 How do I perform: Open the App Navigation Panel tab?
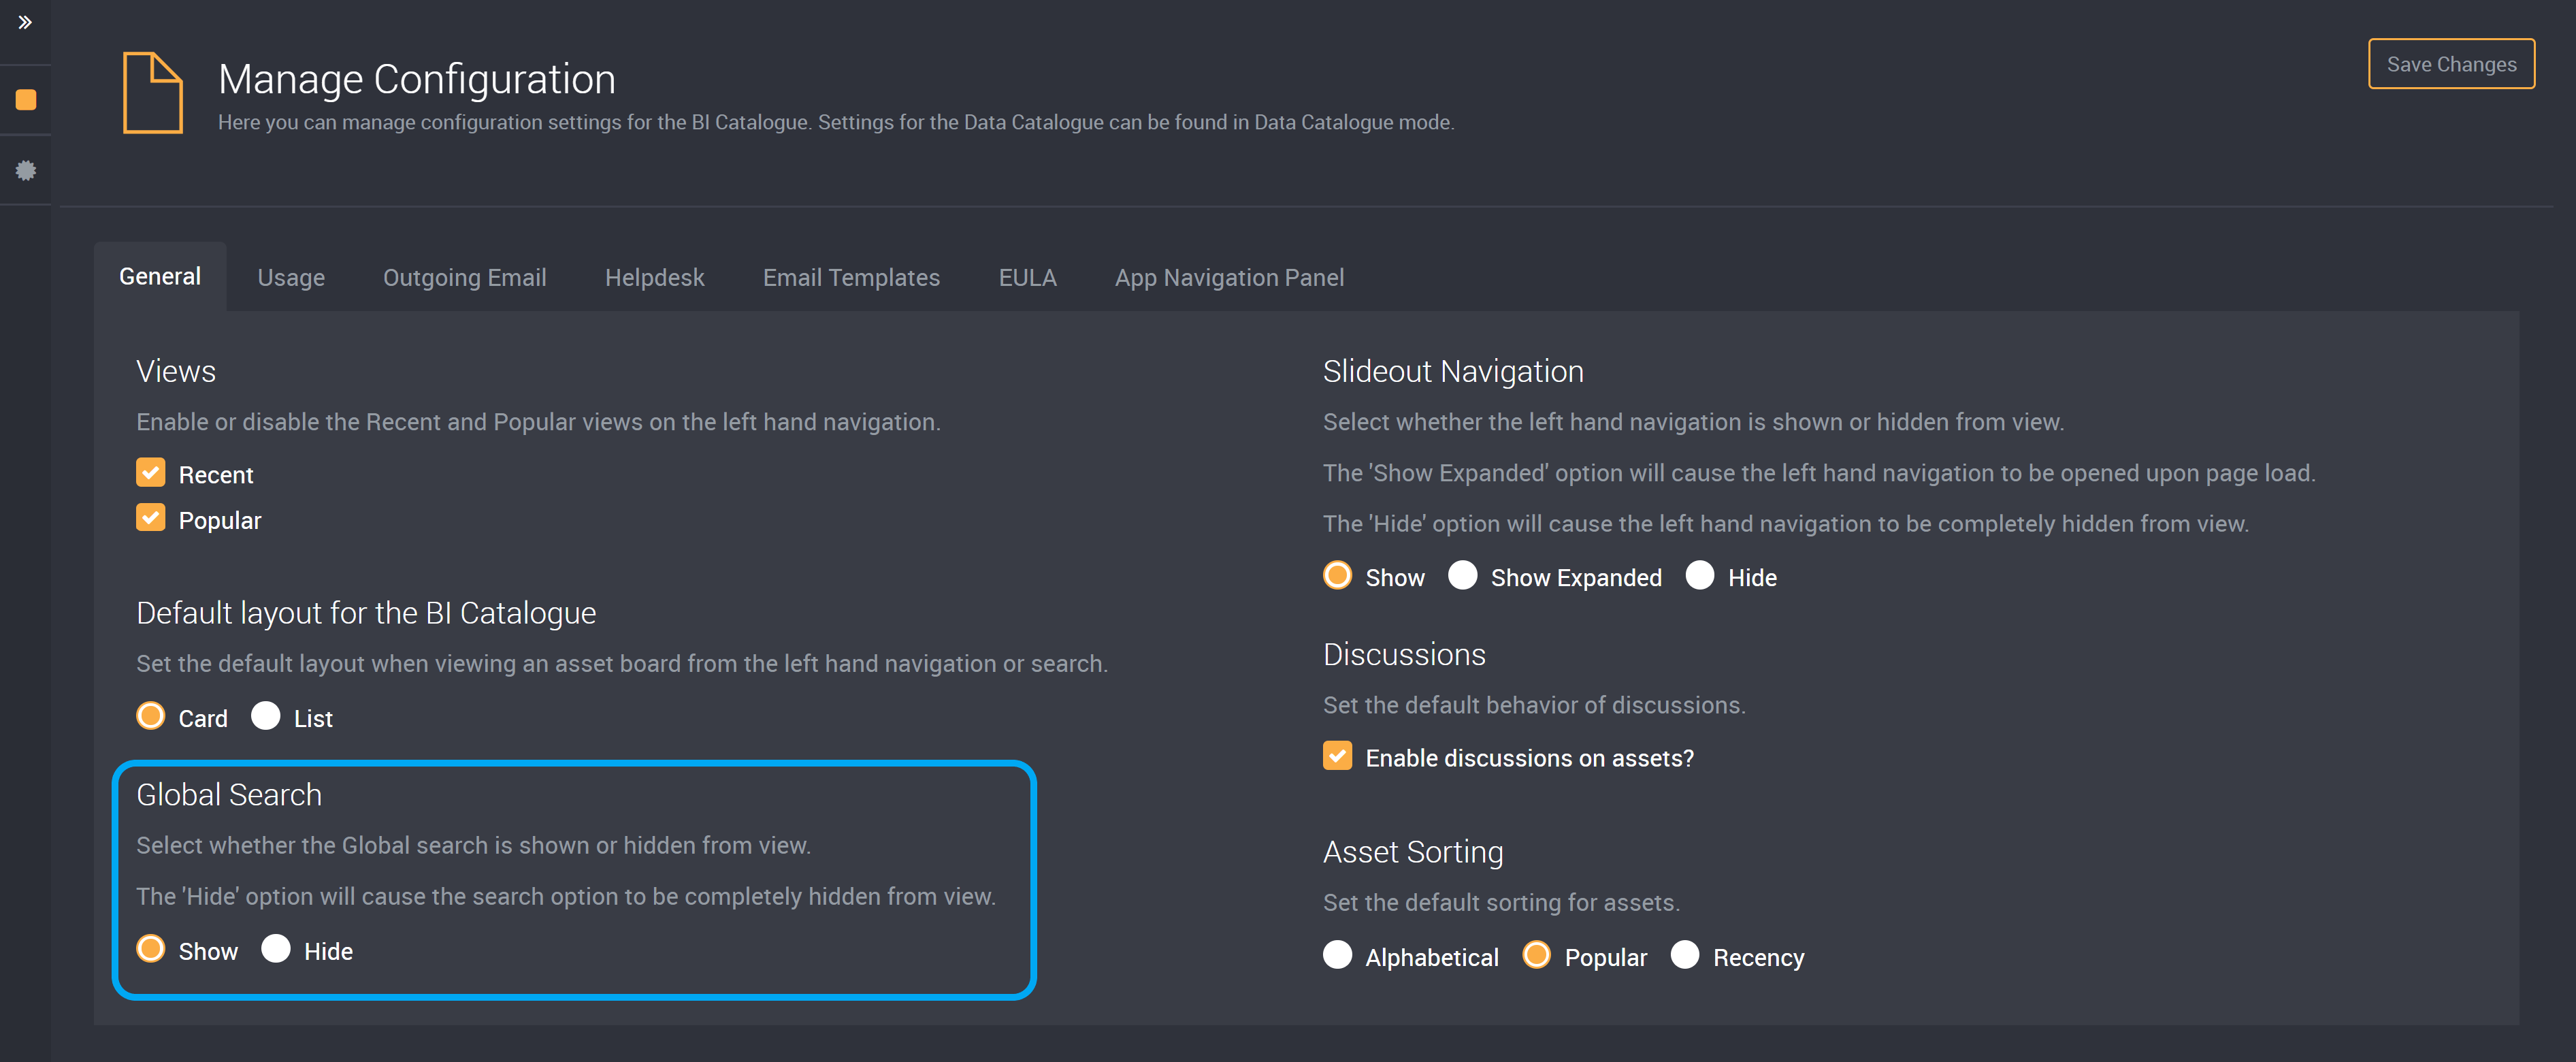click(1229, 277)
